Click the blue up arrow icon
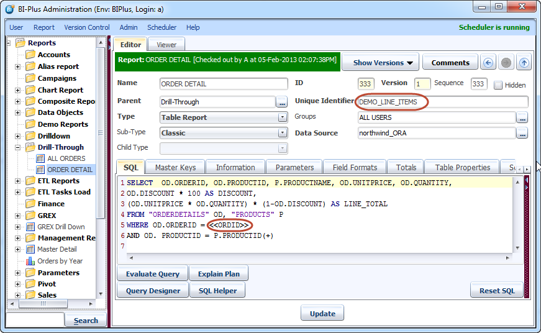This screenshot has height=333, width=541. [x=524, y=63]
